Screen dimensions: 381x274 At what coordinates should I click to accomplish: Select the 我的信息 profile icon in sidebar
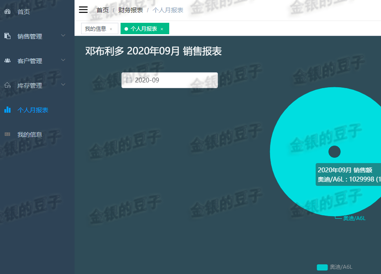7,135
